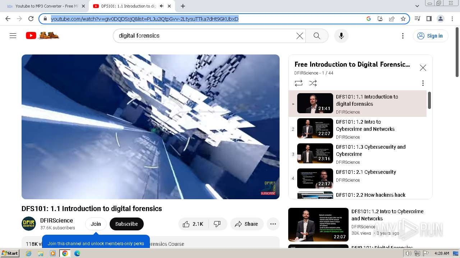Open a new tab
This screenshot has height=258, width=460.
183,6
